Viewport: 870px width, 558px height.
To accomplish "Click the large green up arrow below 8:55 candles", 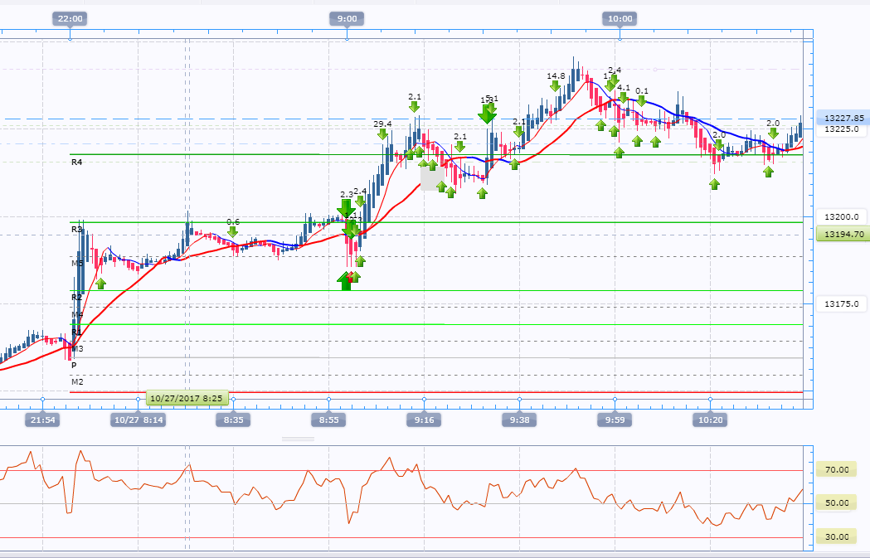I will (346, 281).
